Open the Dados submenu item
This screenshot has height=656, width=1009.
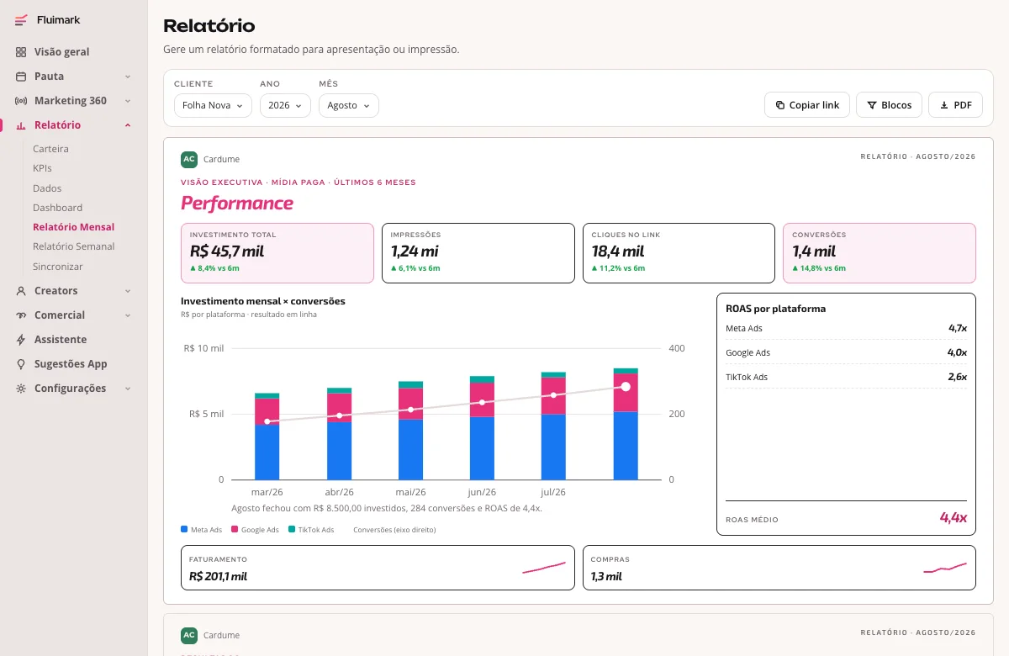47,188
